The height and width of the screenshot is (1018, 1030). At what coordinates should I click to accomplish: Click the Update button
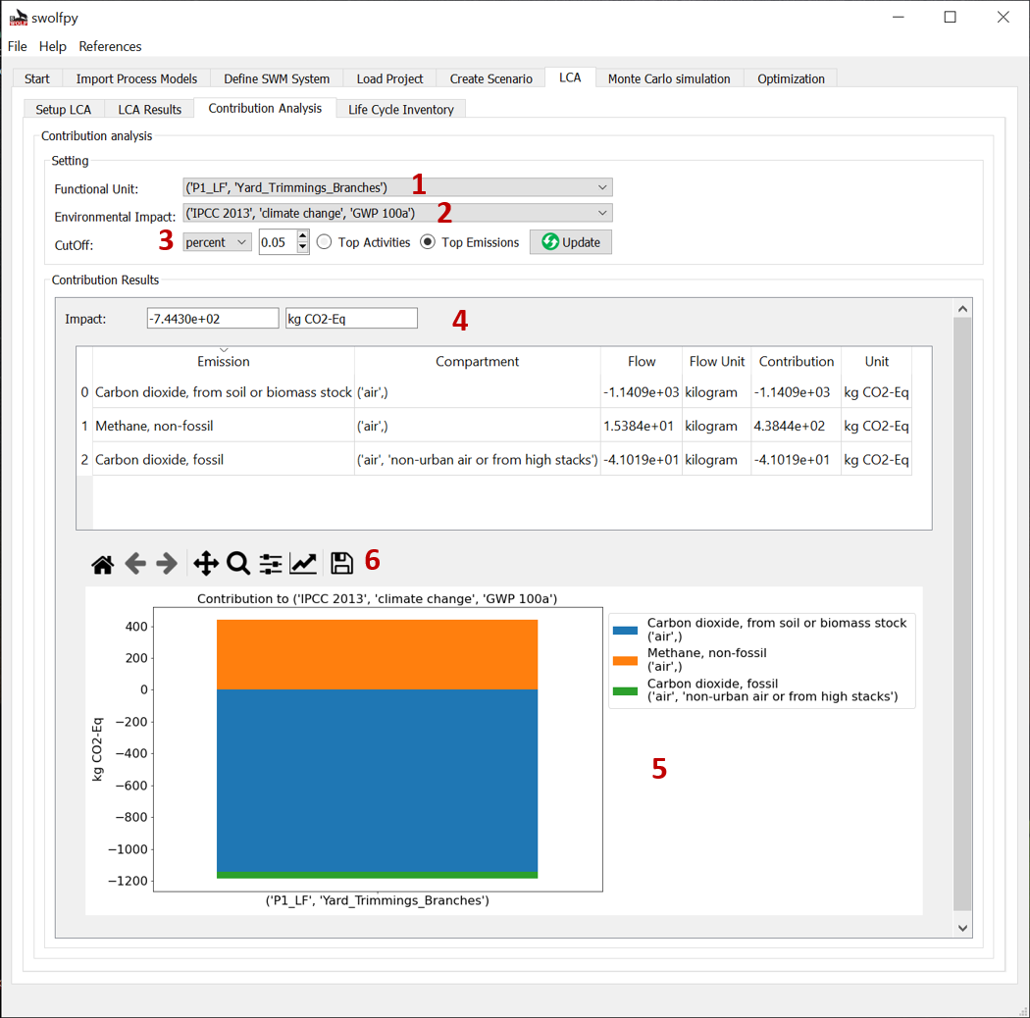click(571, 242)
